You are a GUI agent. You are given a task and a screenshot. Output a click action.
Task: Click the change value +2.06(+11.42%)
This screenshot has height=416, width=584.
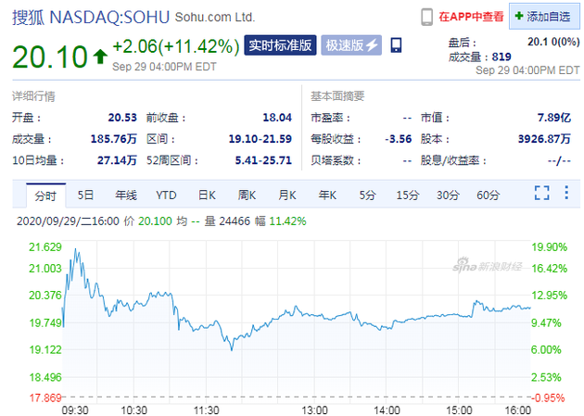point(176,46)
